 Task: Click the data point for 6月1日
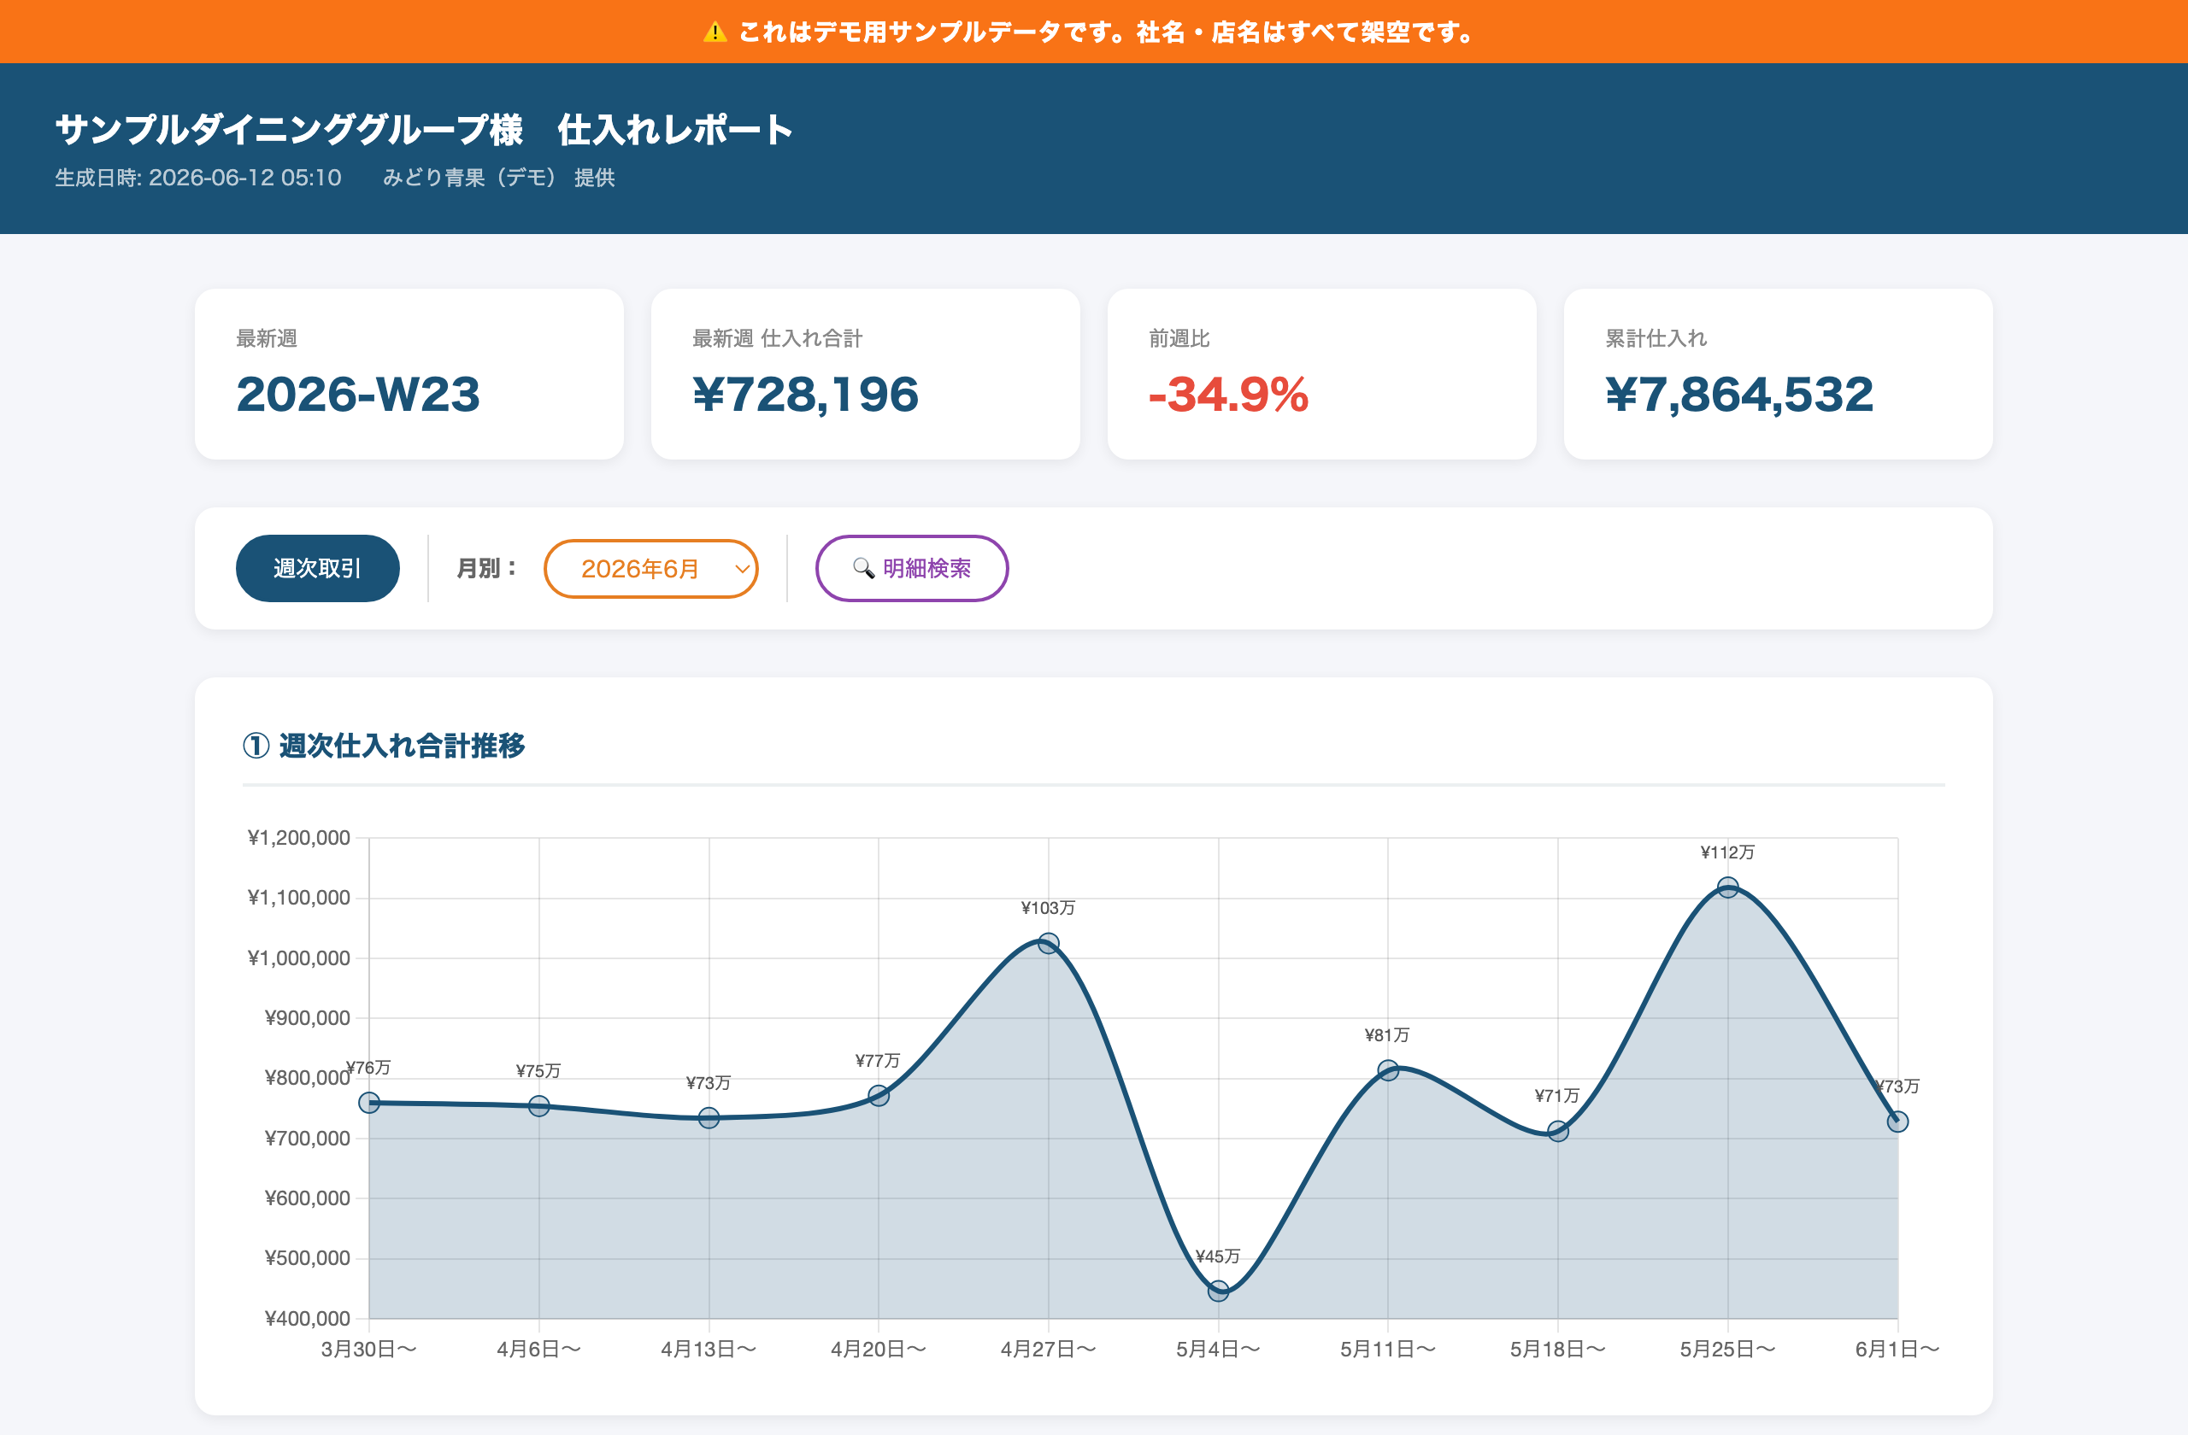1897,1122
